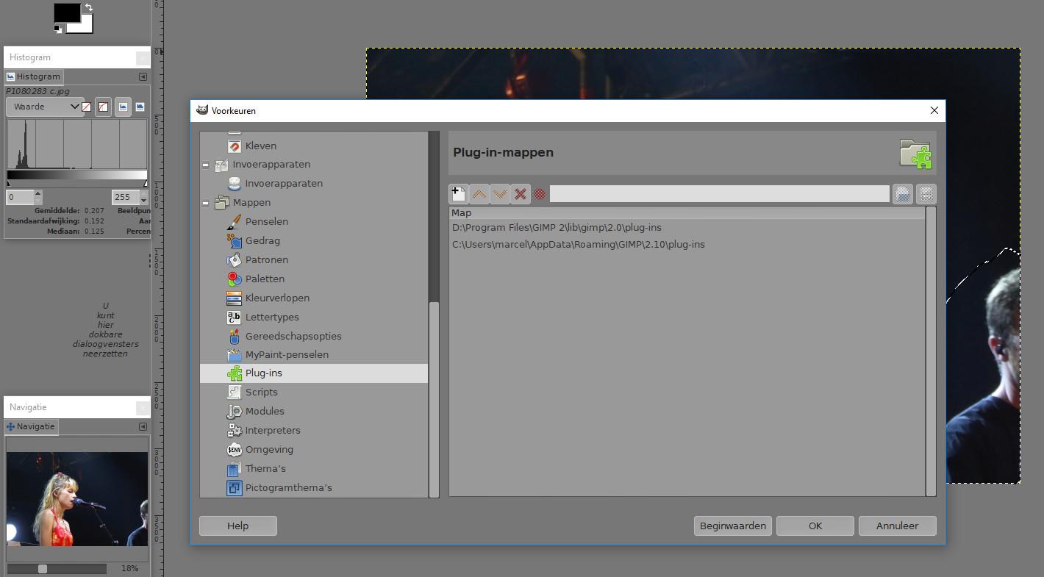Image resolution: width=1044 pixels, height=577 pixels.
Task: Increase the histogram lower range value 0
Action: pos(38,193)
